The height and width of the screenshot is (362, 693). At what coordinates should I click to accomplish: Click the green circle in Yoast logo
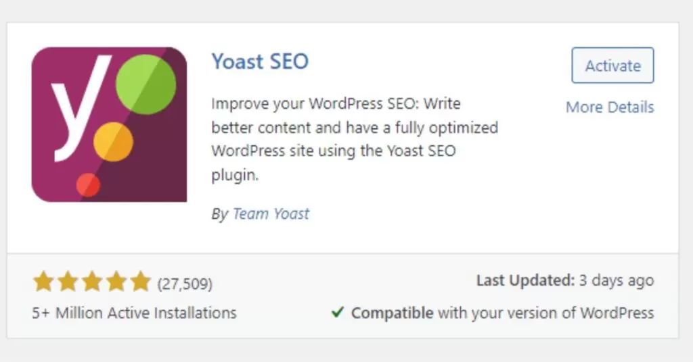pos(146,84)
